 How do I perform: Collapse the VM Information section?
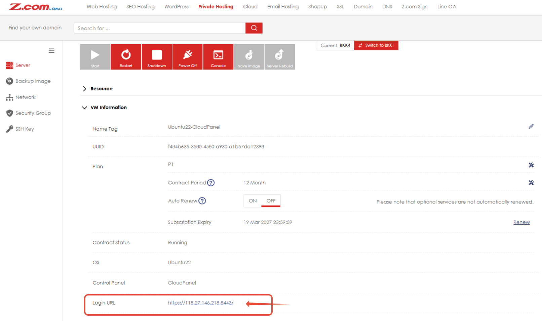pos(105,107)
